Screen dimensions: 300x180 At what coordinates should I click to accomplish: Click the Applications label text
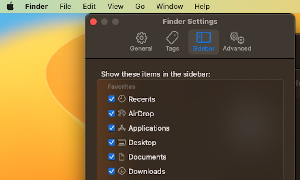coord(149,128)
